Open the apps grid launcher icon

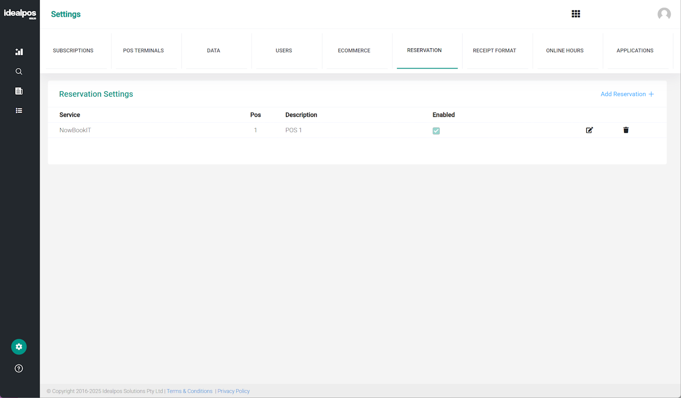click(x=575, y=14)
